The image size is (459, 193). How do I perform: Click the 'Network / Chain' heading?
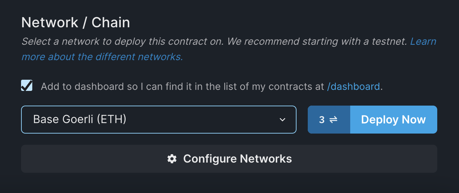(x=75, y=23)
